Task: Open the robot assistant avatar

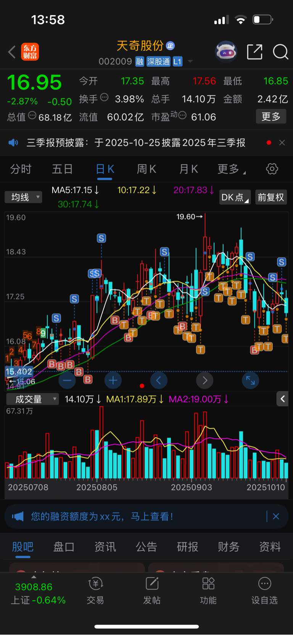Action: [226, 52]
